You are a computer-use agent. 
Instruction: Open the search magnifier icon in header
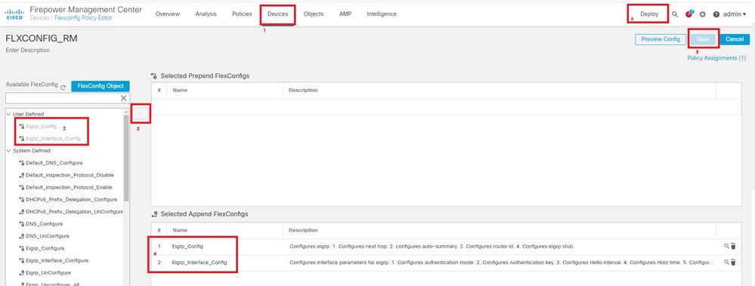[x=675, y=14]
